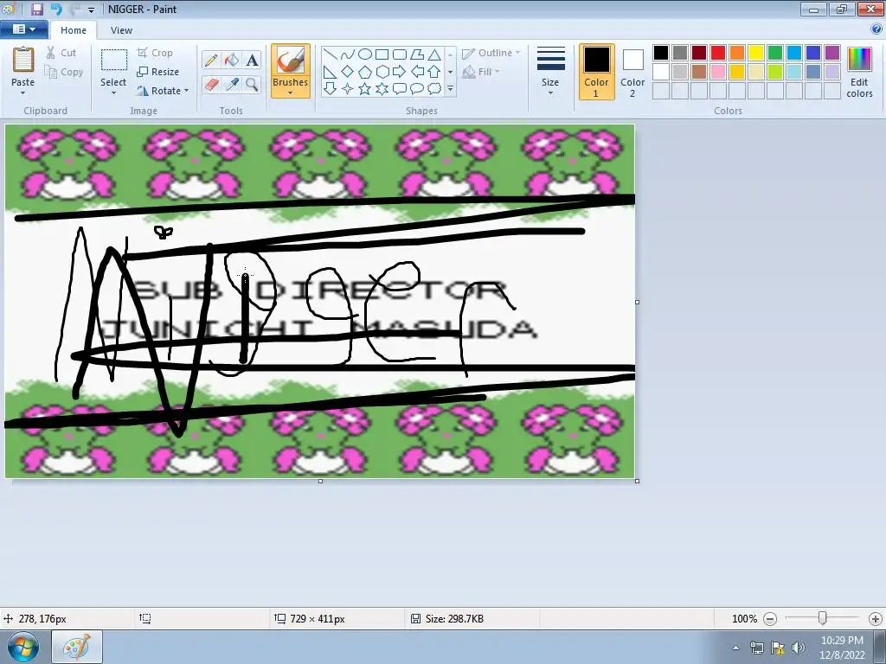The height and width of the screenshot is (664, 886).
Task: Click the volume speaker tray icon
Action: tap(799, 648)
